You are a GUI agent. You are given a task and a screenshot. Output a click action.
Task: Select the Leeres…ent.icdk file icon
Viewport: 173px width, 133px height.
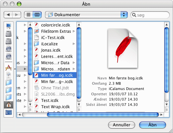36,56
